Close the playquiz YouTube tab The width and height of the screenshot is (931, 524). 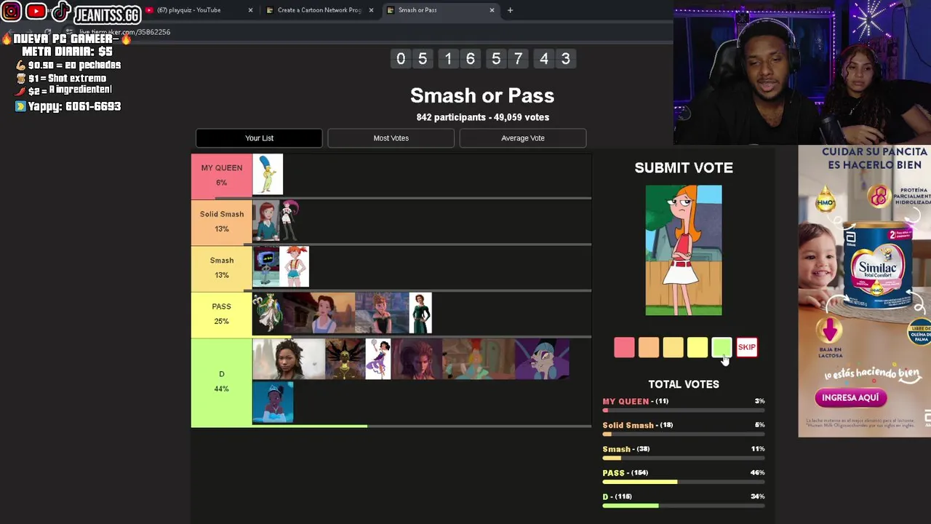250,10
